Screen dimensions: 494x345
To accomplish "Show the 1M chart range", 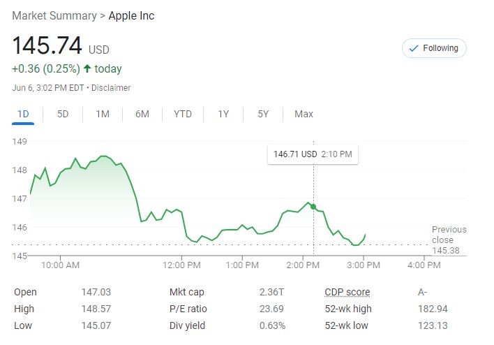I will coord(103,114).
